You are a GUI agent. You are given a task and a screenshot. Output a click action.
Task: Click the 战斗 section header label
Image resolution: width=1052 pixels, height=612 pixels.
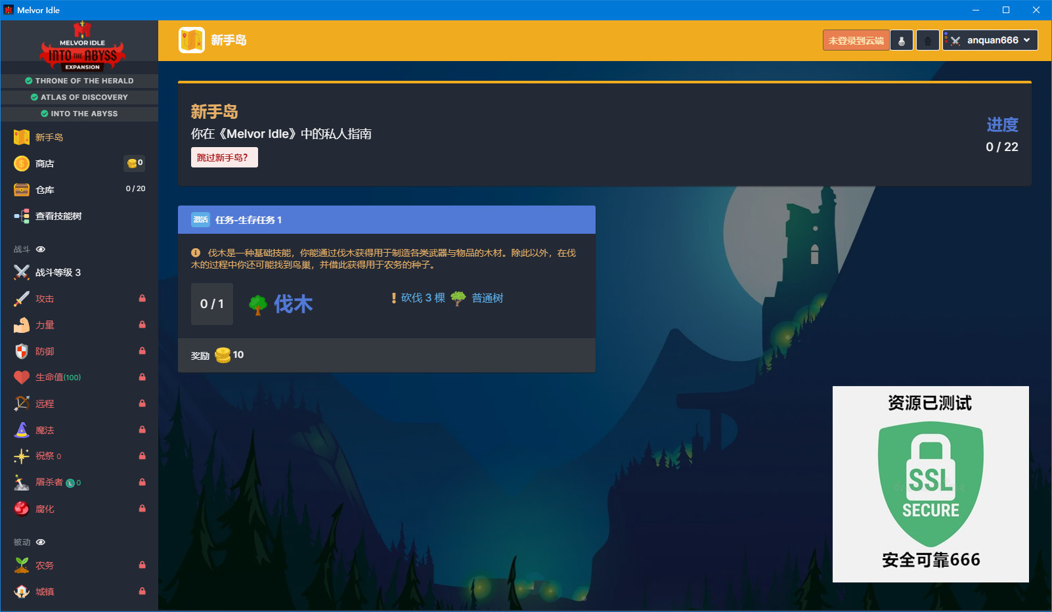(22, 250)
